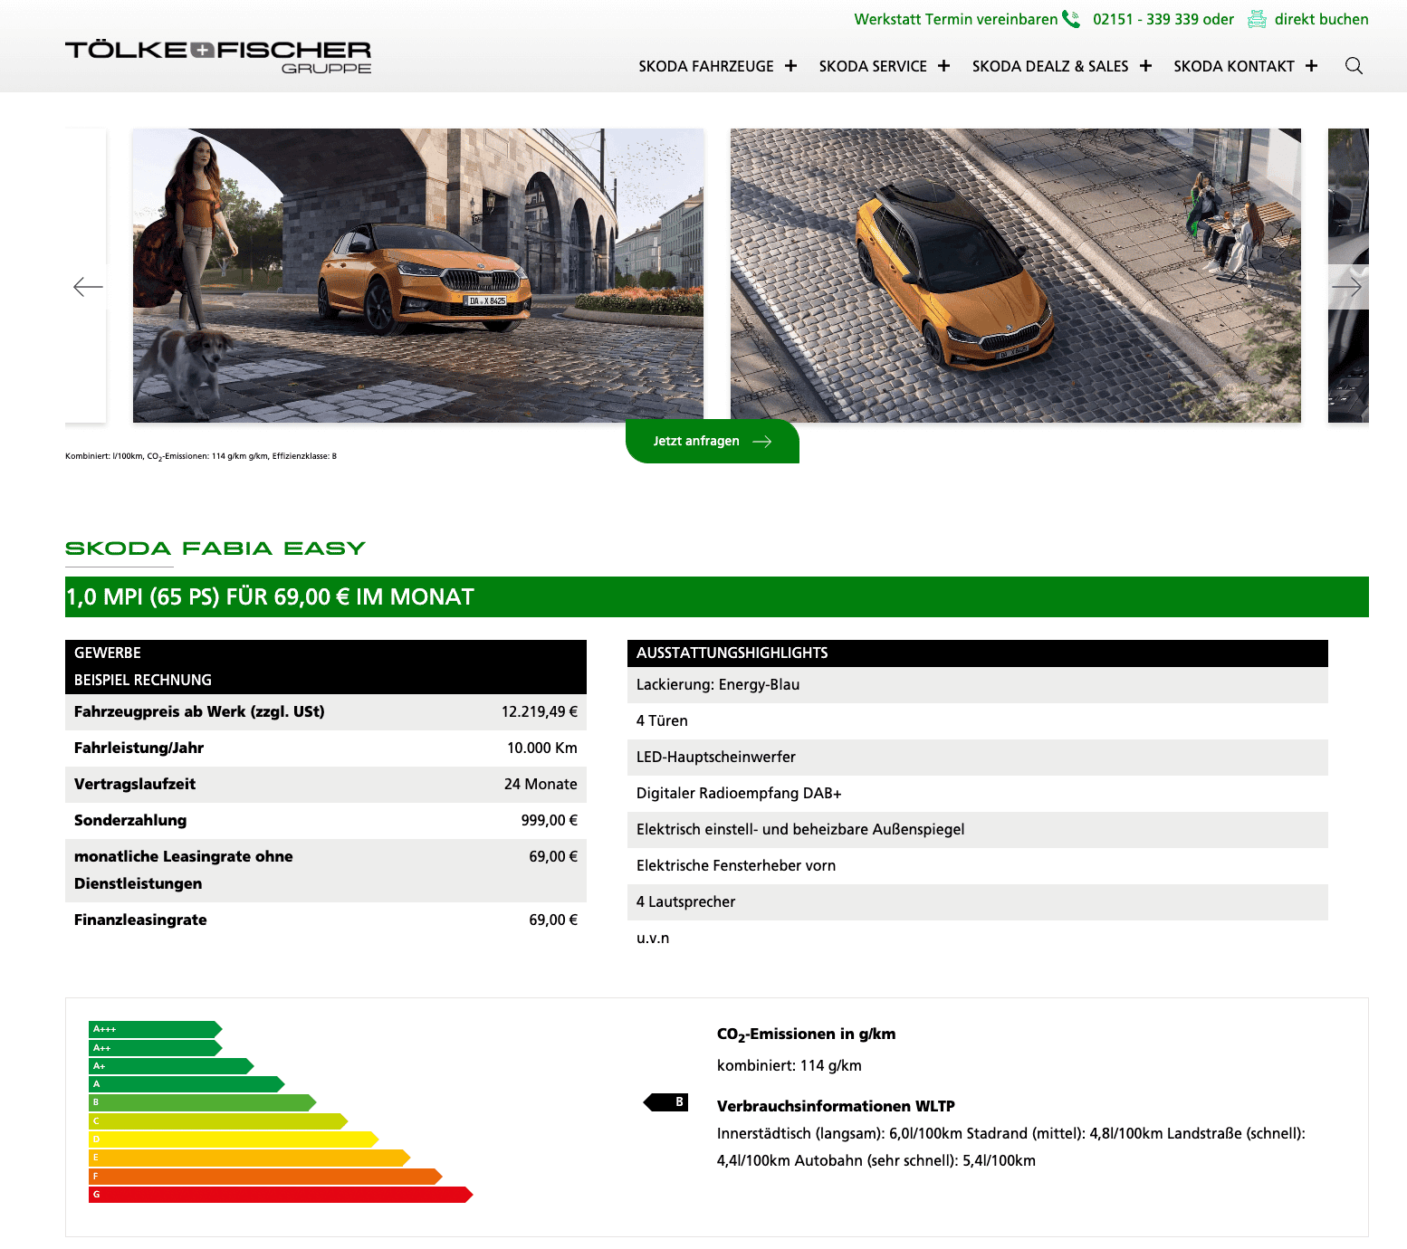The height and width of the screenshot is (1249, 1407).
Task: Click the phone handset icon
Action: pos(1071,19)
